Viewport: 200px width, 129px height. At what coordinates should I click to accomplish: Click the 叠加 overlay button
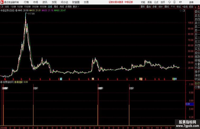[x=149, y=7]
